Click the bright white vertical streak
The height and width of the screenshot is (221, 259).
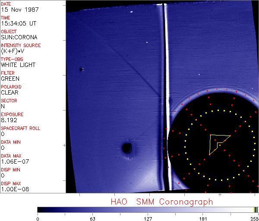[165, 86]
